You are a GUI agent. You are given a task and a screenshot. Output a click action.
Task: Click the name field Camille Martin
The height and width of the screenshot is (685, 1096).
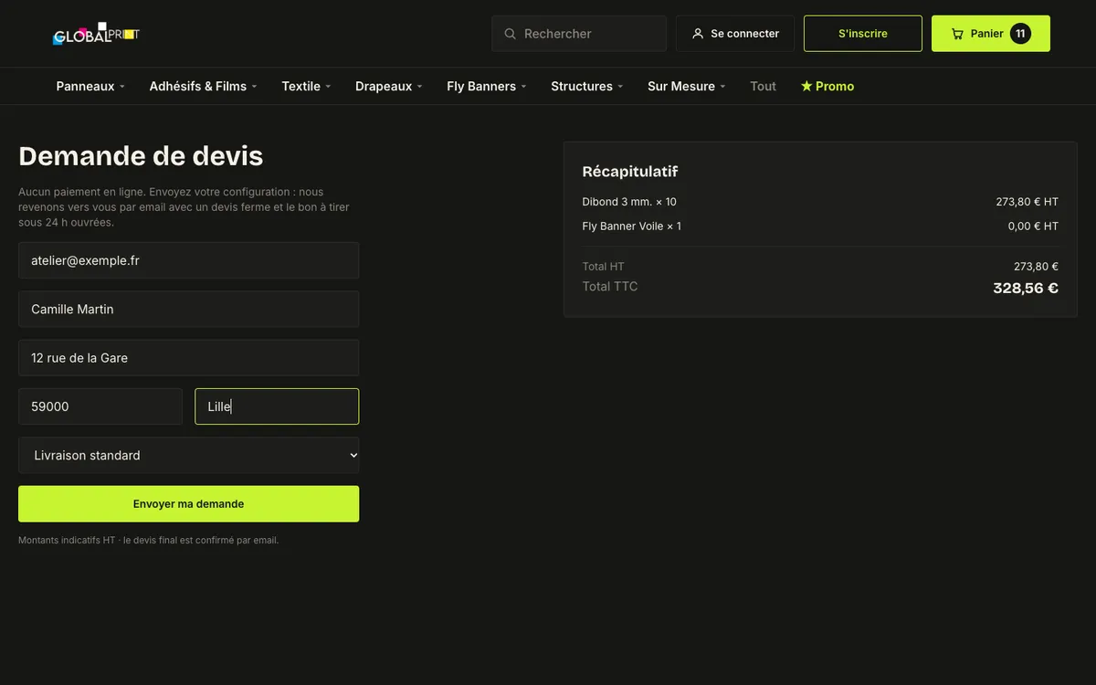(x=189, y=309)
